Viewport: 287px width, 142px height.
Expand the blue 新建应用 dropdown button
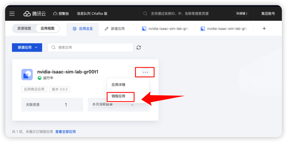click(27, 48)
